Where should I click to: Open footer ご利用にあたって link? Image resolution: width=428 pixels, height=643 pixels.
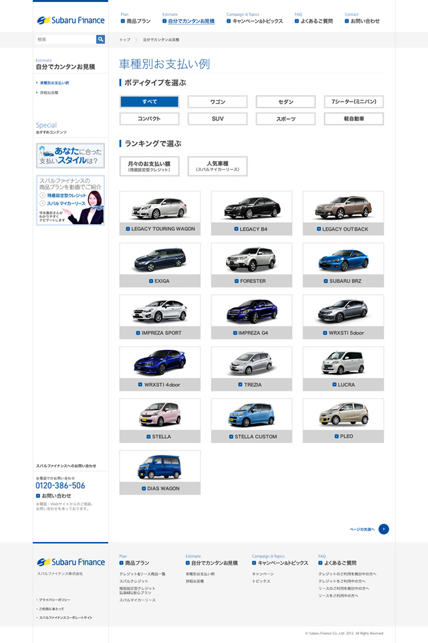click(50, 609)
